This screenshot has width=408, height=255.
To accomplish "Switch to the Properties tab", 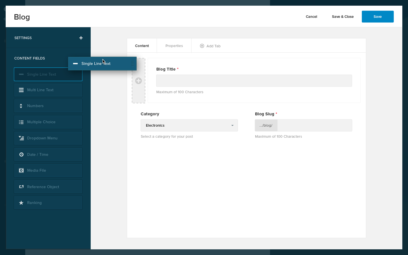I will pyautogui.click(x=174, y=46).
